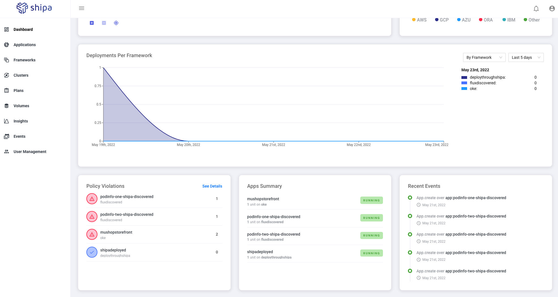This screenshot has width=558, height=297.
Task: Open Insights menu item
Action: point(21,121)
